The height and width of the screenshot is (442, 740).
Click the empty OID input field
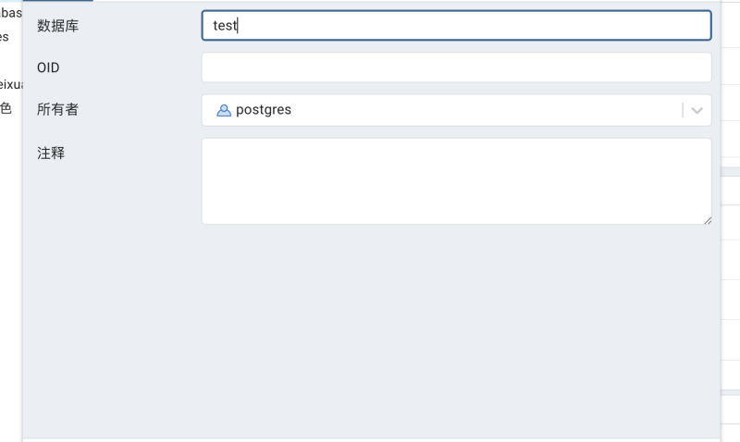click(x=456, y=68)
